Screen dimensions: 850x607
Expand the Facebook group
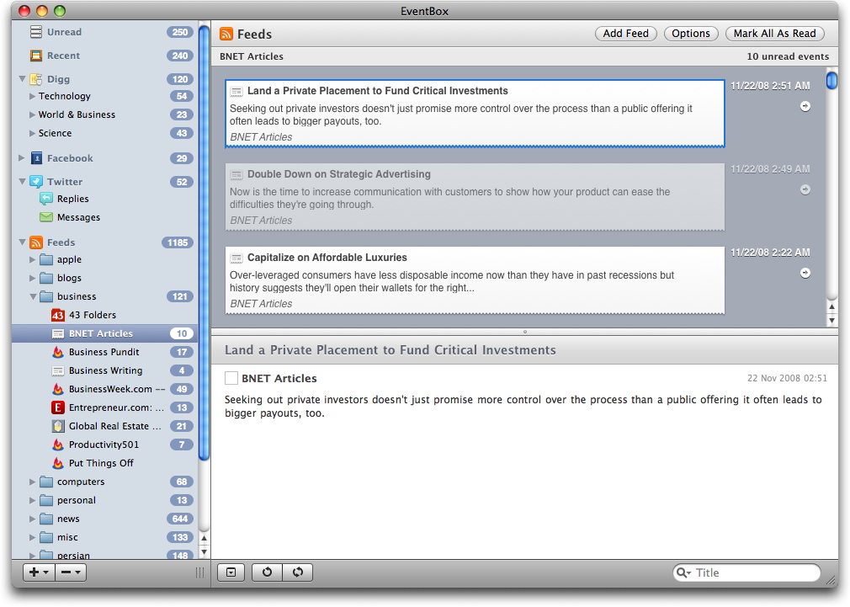(x=22, y=157)
